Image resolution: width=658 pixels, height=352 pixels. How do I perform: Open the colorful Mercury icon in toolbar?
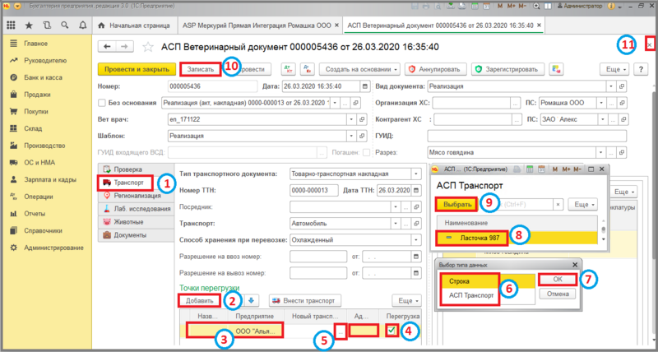pyautogui.click(x=558, y=69)
